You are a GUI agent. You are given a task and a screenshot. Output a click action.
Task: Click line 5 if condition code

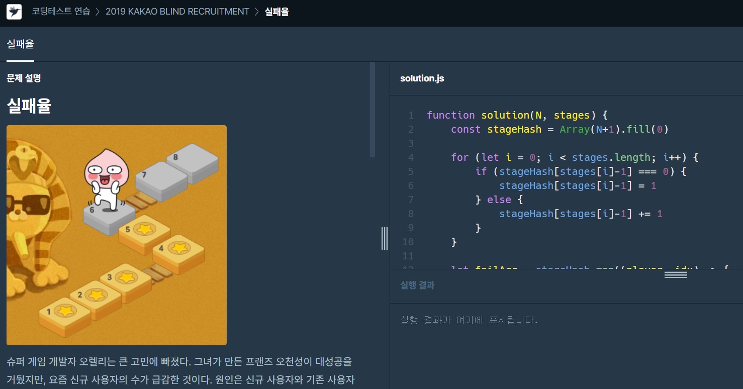(x=581, y=171)
